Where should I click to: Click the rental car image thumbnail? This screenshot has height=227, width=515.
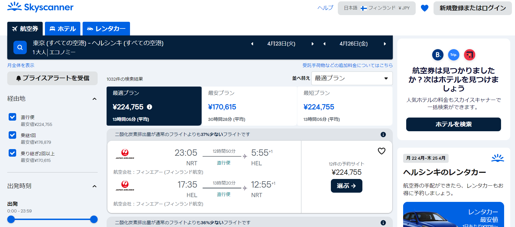point(454,214)
